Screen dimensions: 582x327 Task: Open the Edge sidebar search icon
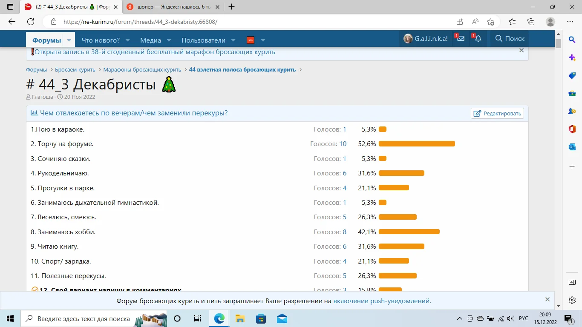tap(572, 40)
